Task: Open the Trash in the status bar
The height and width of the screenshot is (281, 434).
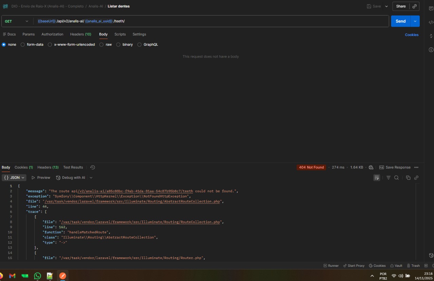Action: coord(413,266)
